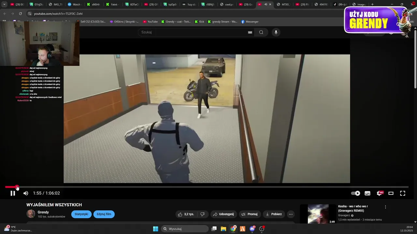Viewport: 417px width, 234px height.
Task: Open the Kick bookmark
Action: [199, 22]
